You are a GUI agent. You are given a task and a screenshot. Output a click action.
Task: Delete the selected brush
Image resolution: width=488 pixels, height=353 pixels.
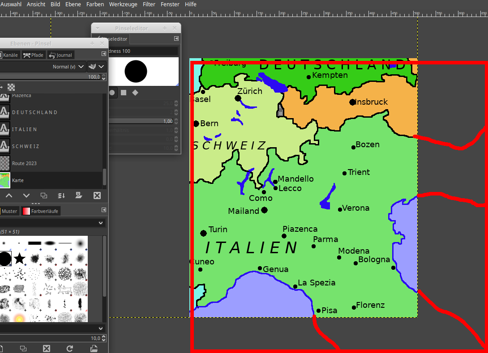(x=47, y=348)
